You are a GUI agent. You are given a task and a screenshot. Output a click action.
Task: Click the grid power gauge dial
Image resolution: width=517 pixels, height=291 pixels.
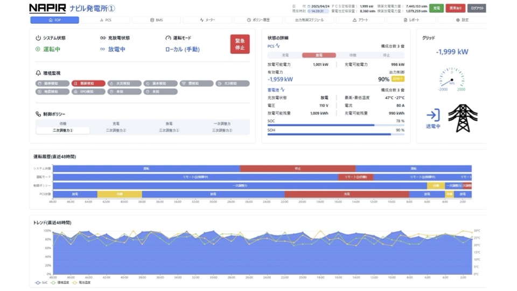451,78
